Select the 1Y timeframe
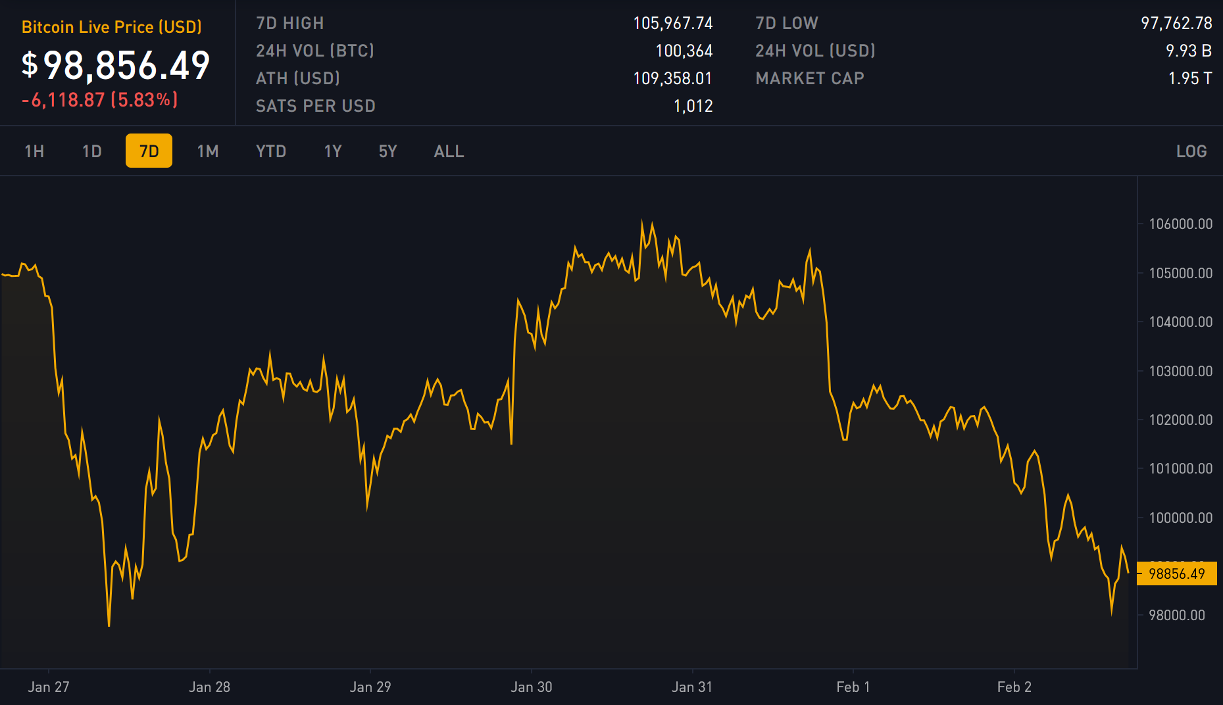This screenshot has width=1223, height=705. 332,151
